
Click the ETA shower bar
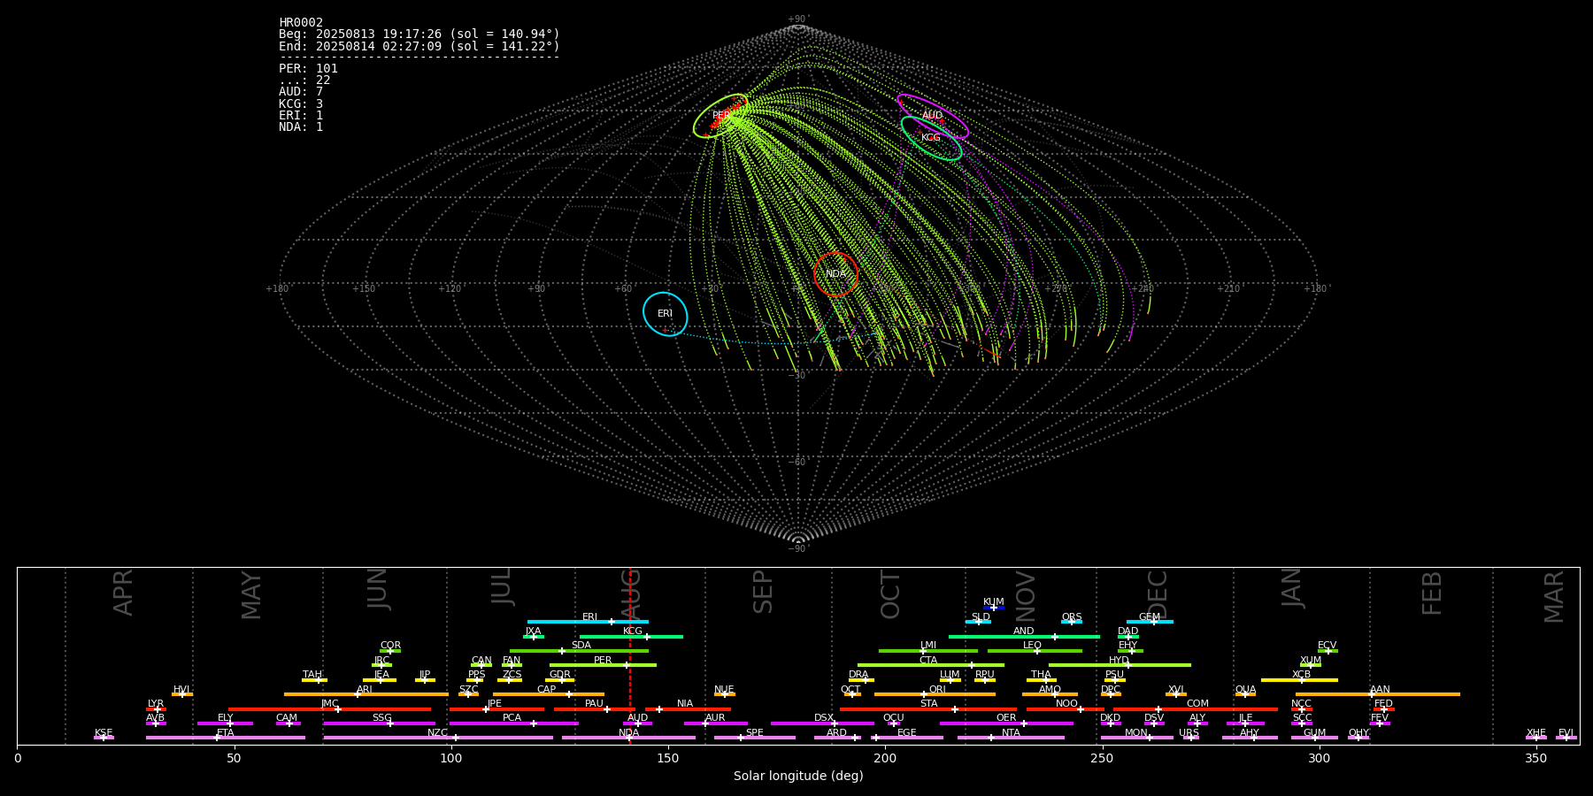coord(226,738)
